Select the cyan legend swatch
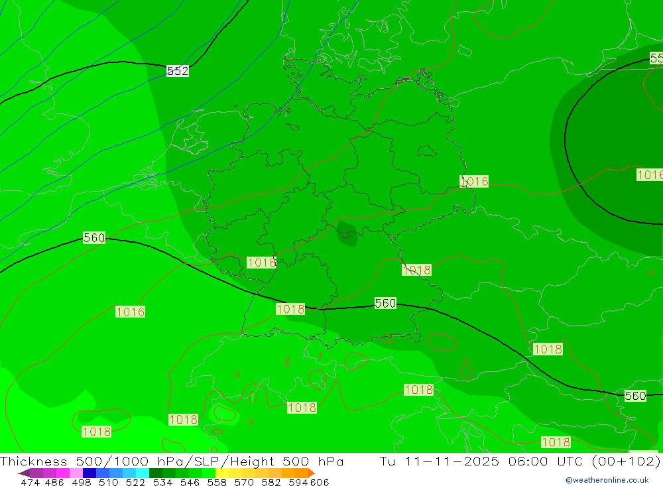663x486 pixels. [x=143, y=473]
